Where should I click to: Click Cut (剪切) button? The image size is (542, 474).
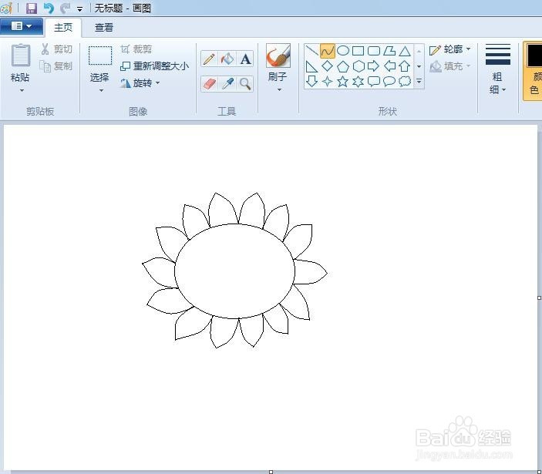point(57,49)
